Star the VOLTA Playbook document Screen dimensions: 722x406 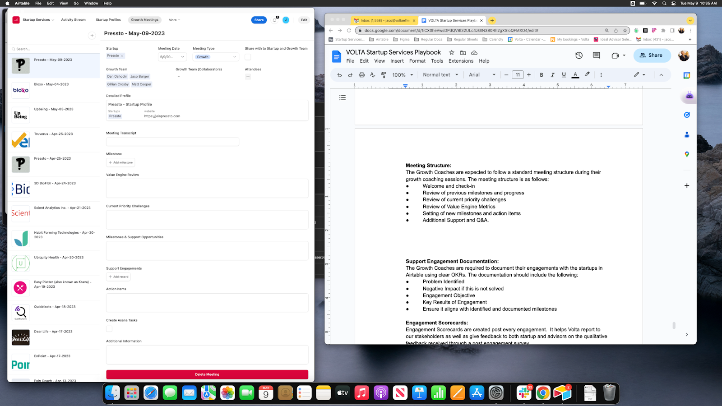coord(451,53)
